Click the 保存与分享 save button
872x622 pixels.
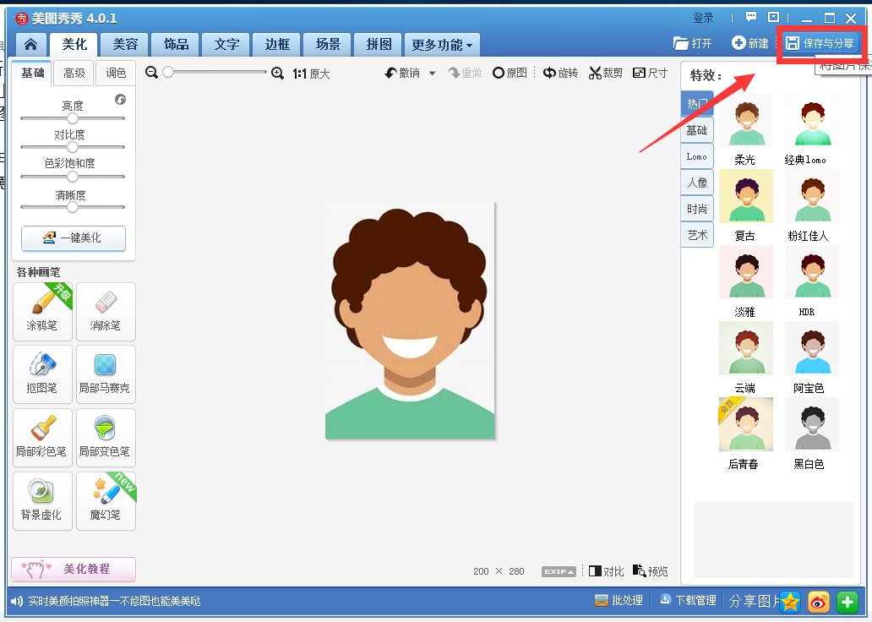[x=820, y=43]
